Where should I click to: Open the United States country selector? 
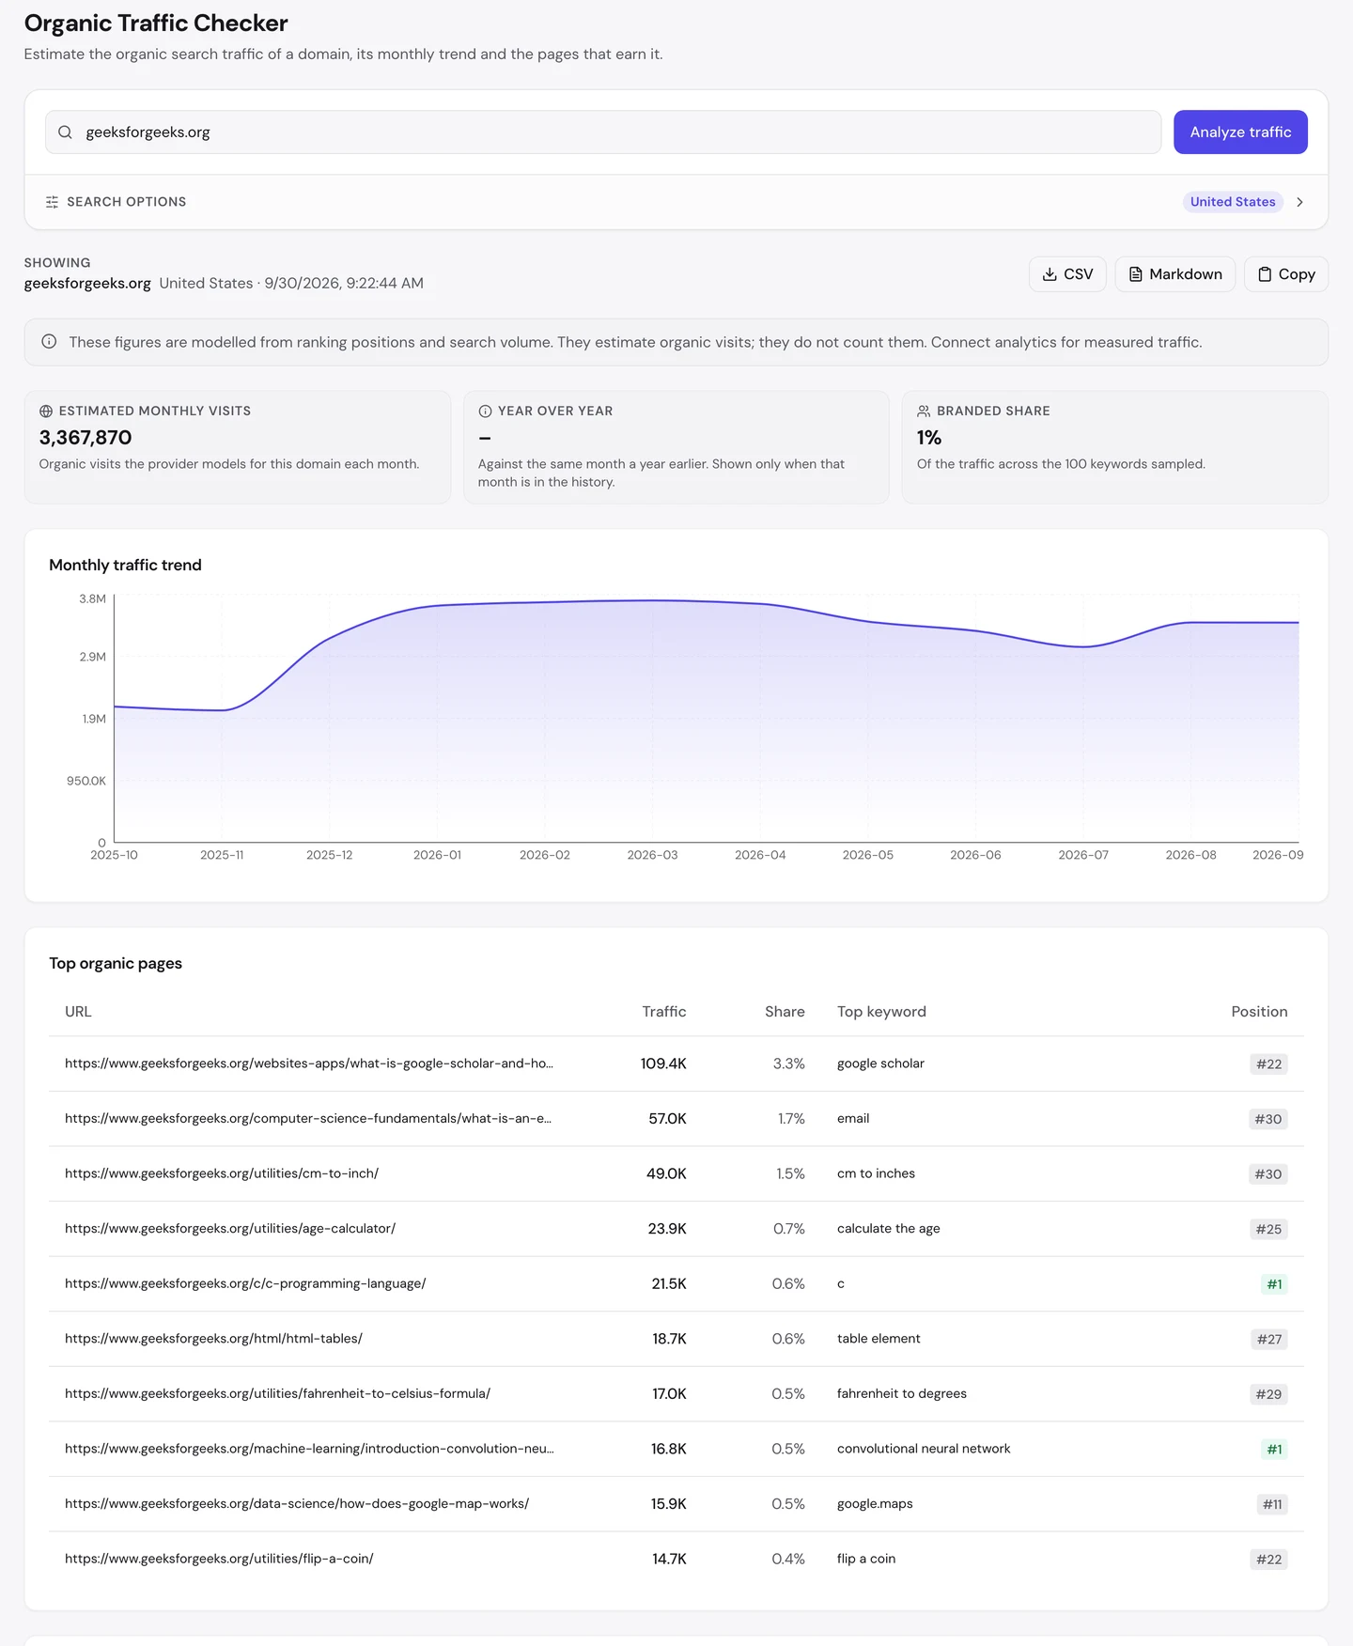(x=1233, y=202)
